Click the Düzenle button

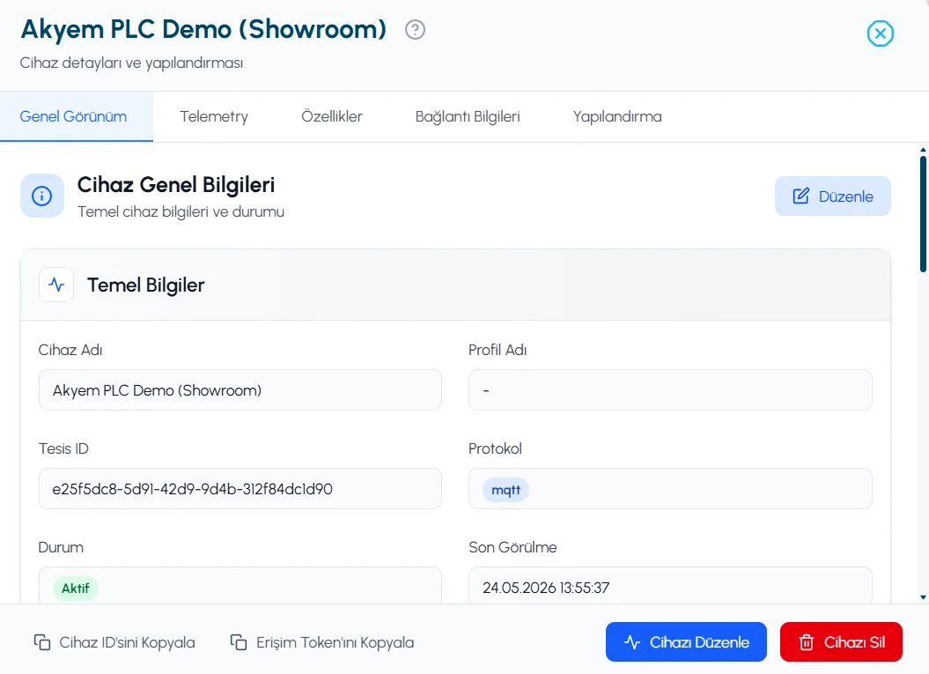point(832,196)
